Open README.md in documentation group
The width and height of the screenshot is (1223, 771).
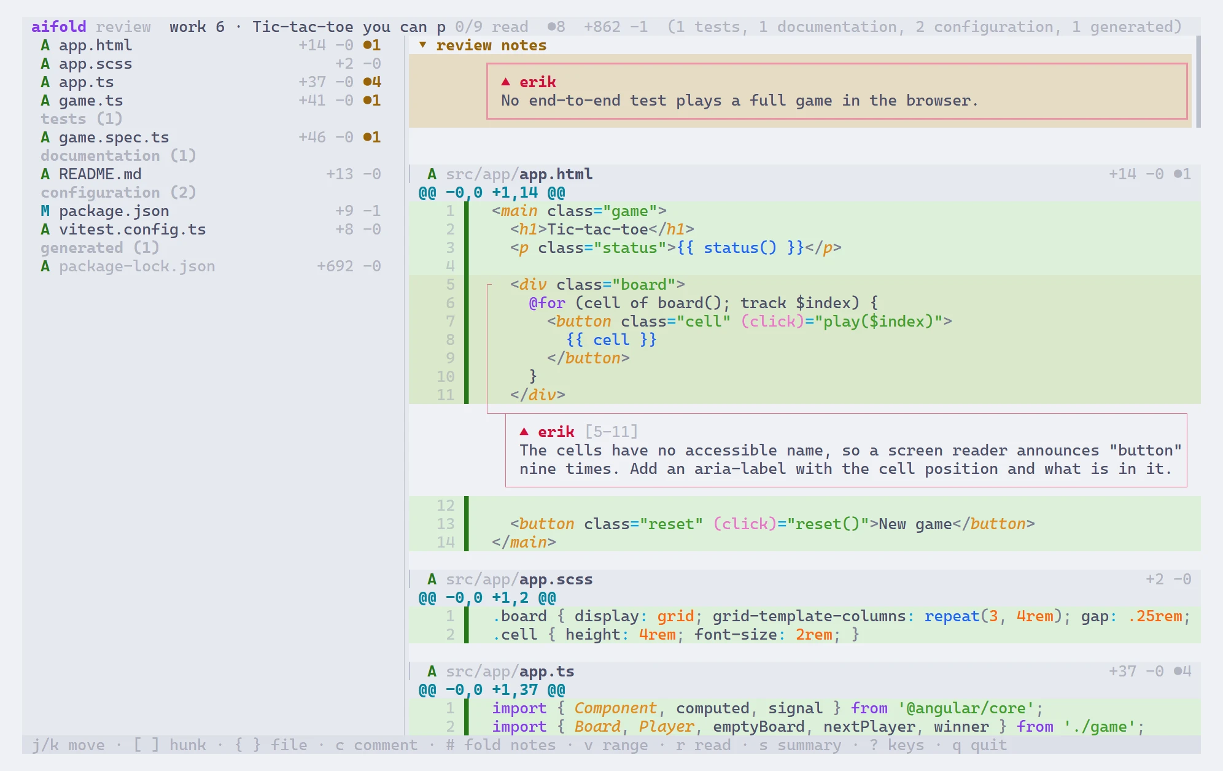coord(211,174)
